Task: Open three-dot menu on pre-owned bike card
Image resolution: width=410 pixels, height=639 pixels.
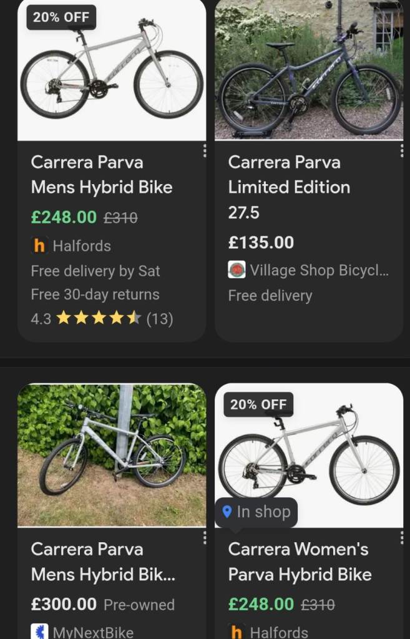Action: point(204,537)
